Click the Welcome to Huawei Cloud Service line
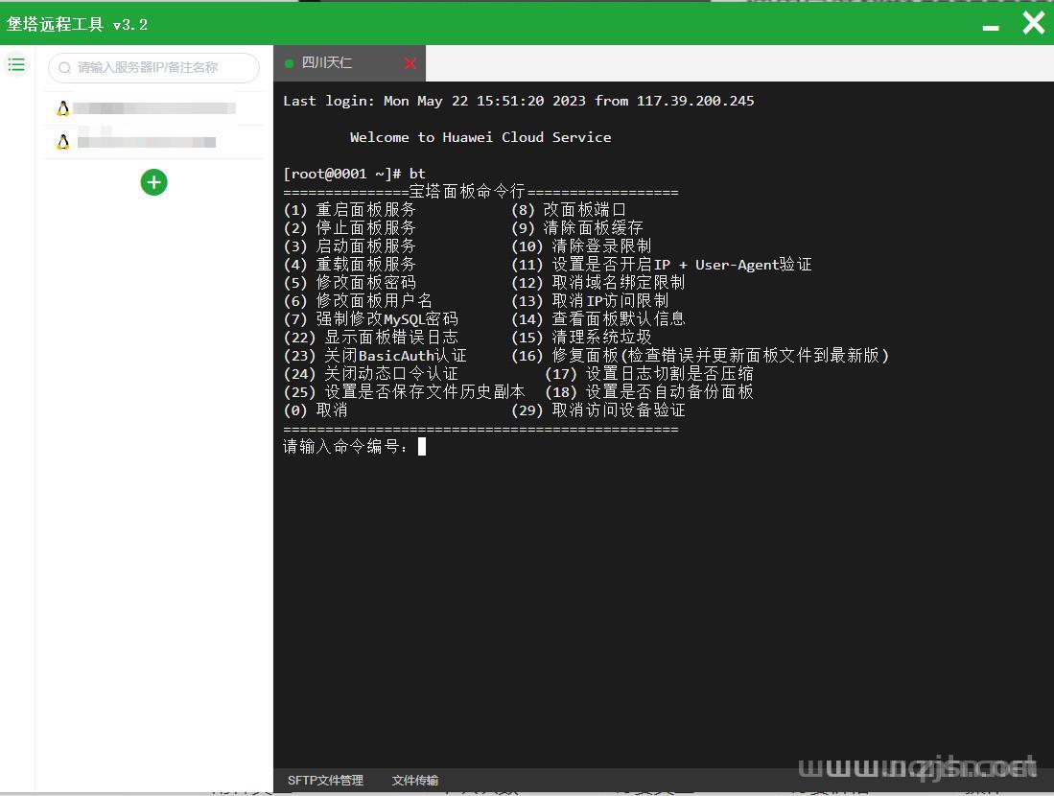1054x796 pixels. pos(480,137)
